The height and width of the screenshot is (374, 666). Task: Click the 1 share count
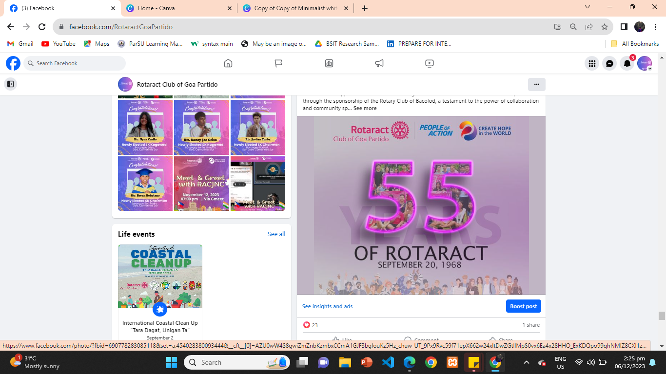(531, 325)
